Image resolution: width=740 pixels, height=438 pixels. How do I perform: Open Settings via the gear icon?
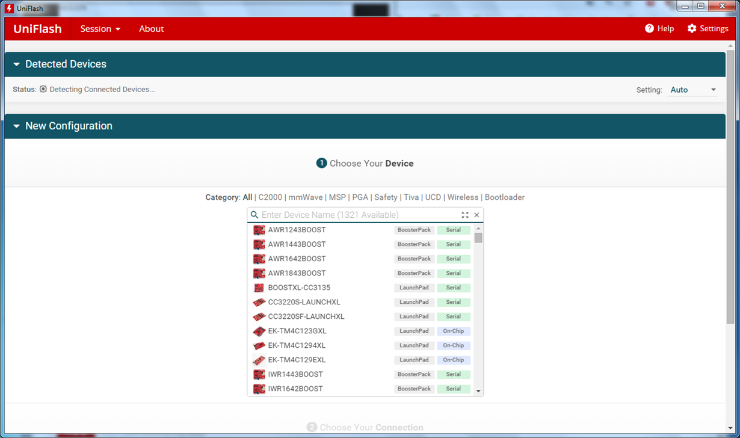(692, 29)
